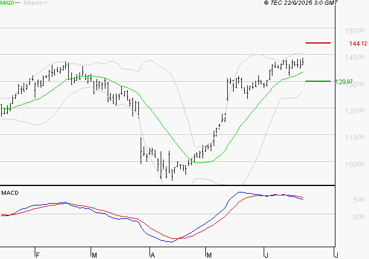The height and width of the screenshot is (259, 369).
Task: Click the 15000 price axis label
Action: (355, 31)
